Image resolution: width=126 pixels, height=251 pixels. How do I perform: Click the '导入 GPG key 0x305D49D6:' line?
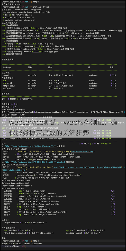(x=15, y=165)
